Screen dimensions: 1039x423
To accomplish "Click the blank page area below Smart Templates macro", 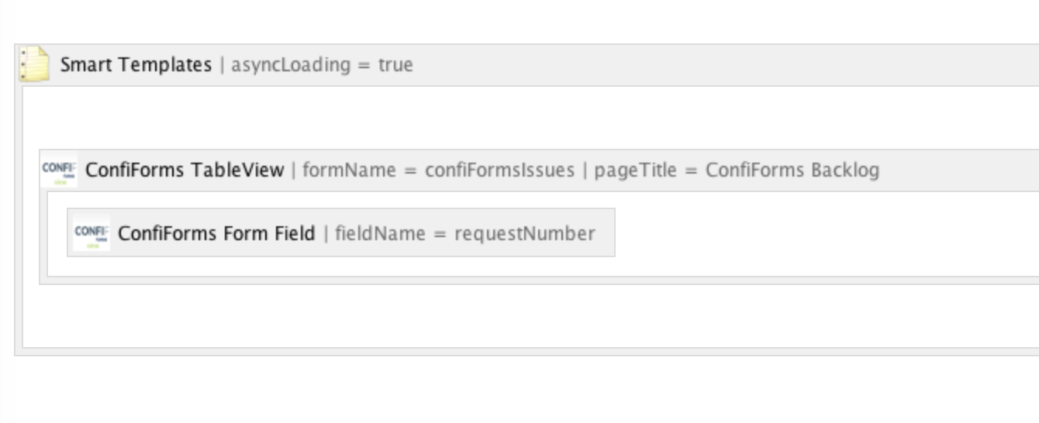I will (519, 390).
